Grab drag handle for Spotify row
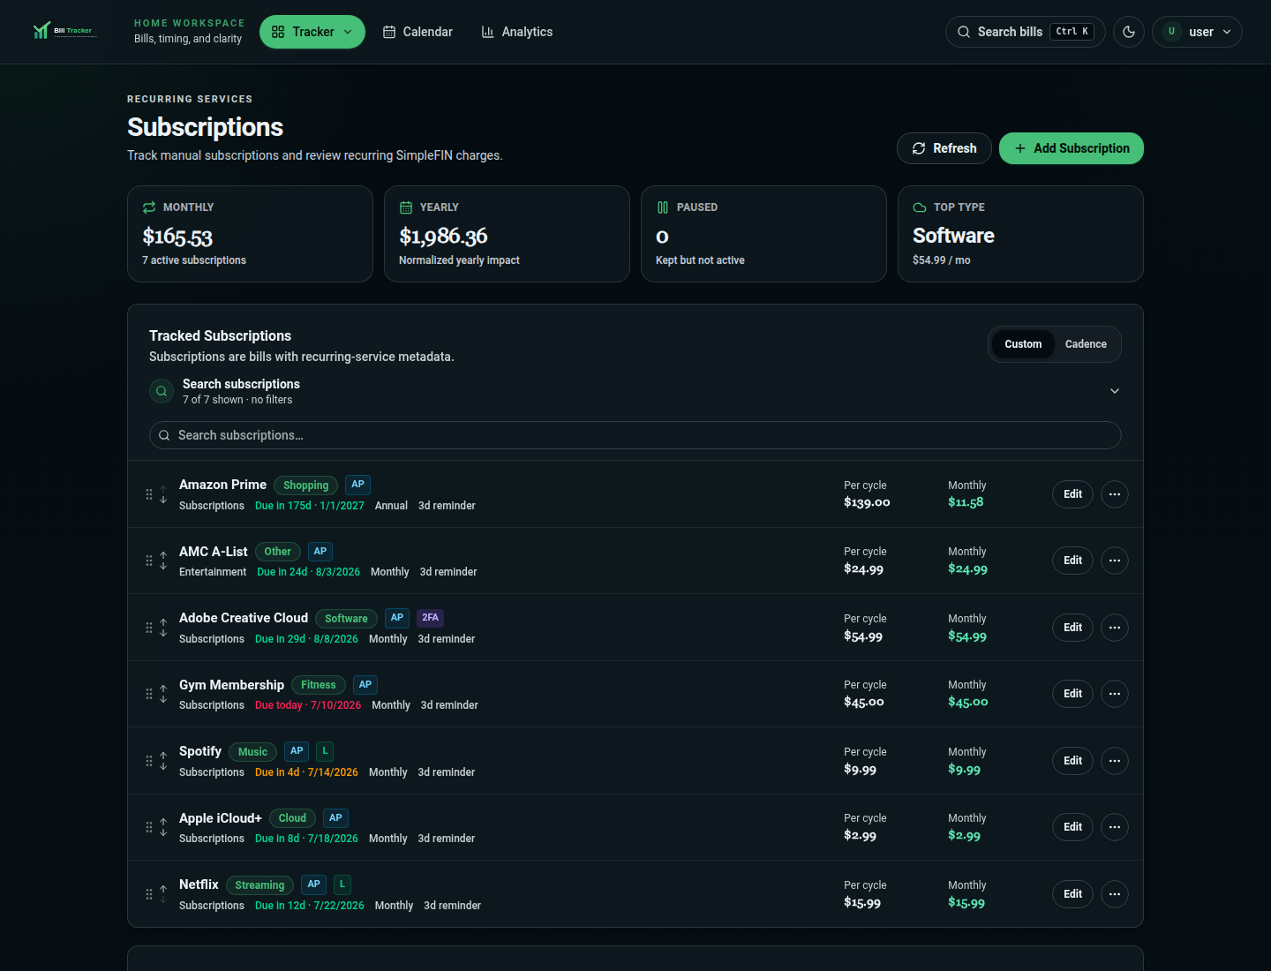Viewport: 1271px width, 971px height. [149, 761]
